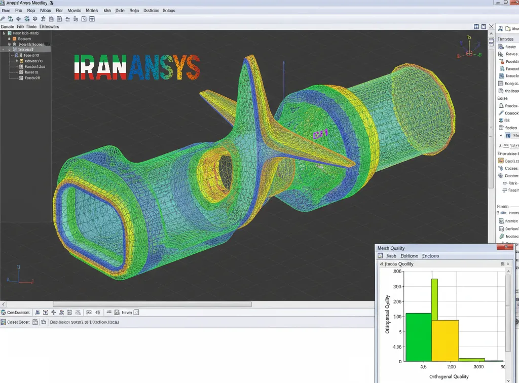The height and width of the screenshot is (383, 519).
Task: Click the fB8 icon in the right panel
Action: pyautogui.click(x=501, y=121)
